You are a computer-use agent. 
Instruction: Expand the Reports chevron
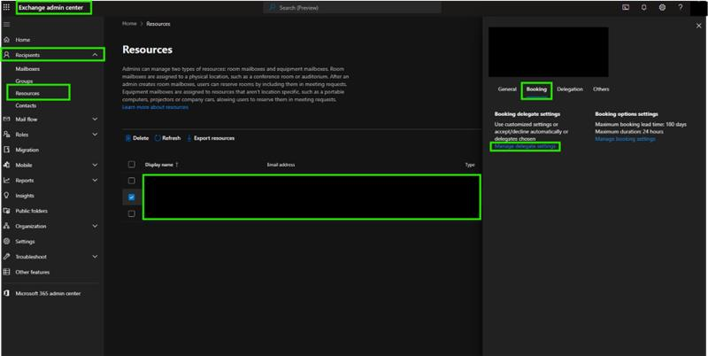[95, 181]
